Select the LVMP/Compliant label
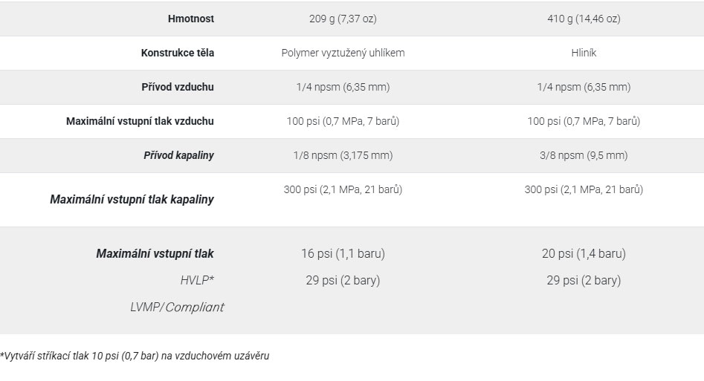This screenshot has width=704, height=381. pos(177,307)
